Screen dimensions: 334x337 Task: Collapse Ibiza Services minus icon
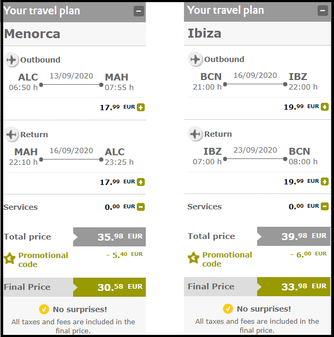point(324,206)
